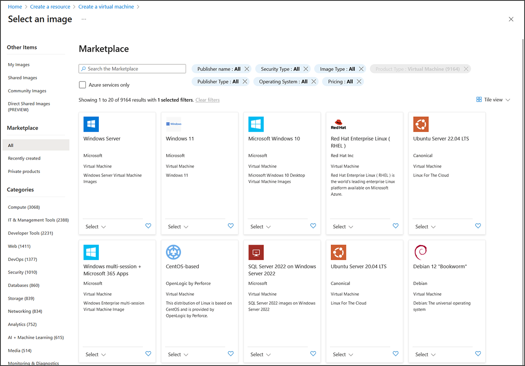Select the All marketplace item
Screen dimensions: 525x366
tap(36, 145)
